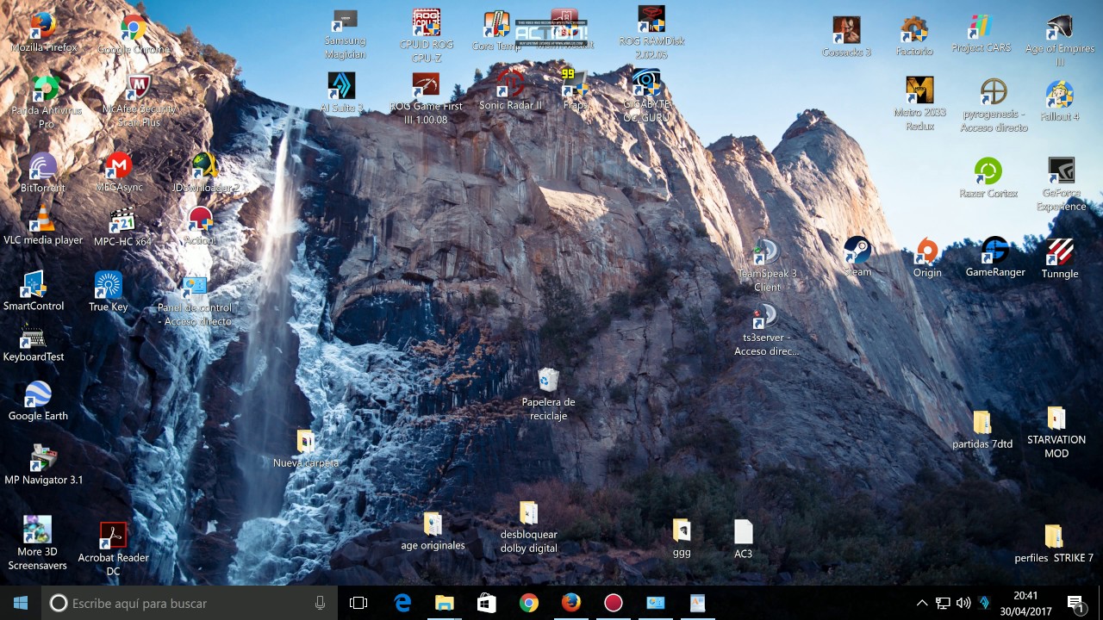Viewport: 1103px width, 620px height.
Task: Open File Explorer from taskbar
Action: pos(445,603)
